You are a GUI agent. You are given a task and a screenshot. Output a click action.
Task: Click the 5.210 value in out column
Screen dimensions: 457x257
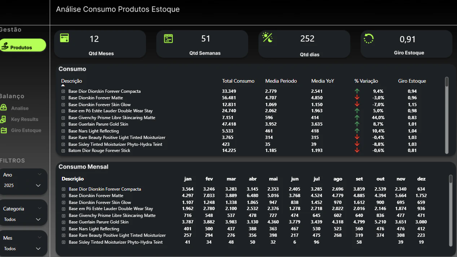coord(380,222)
